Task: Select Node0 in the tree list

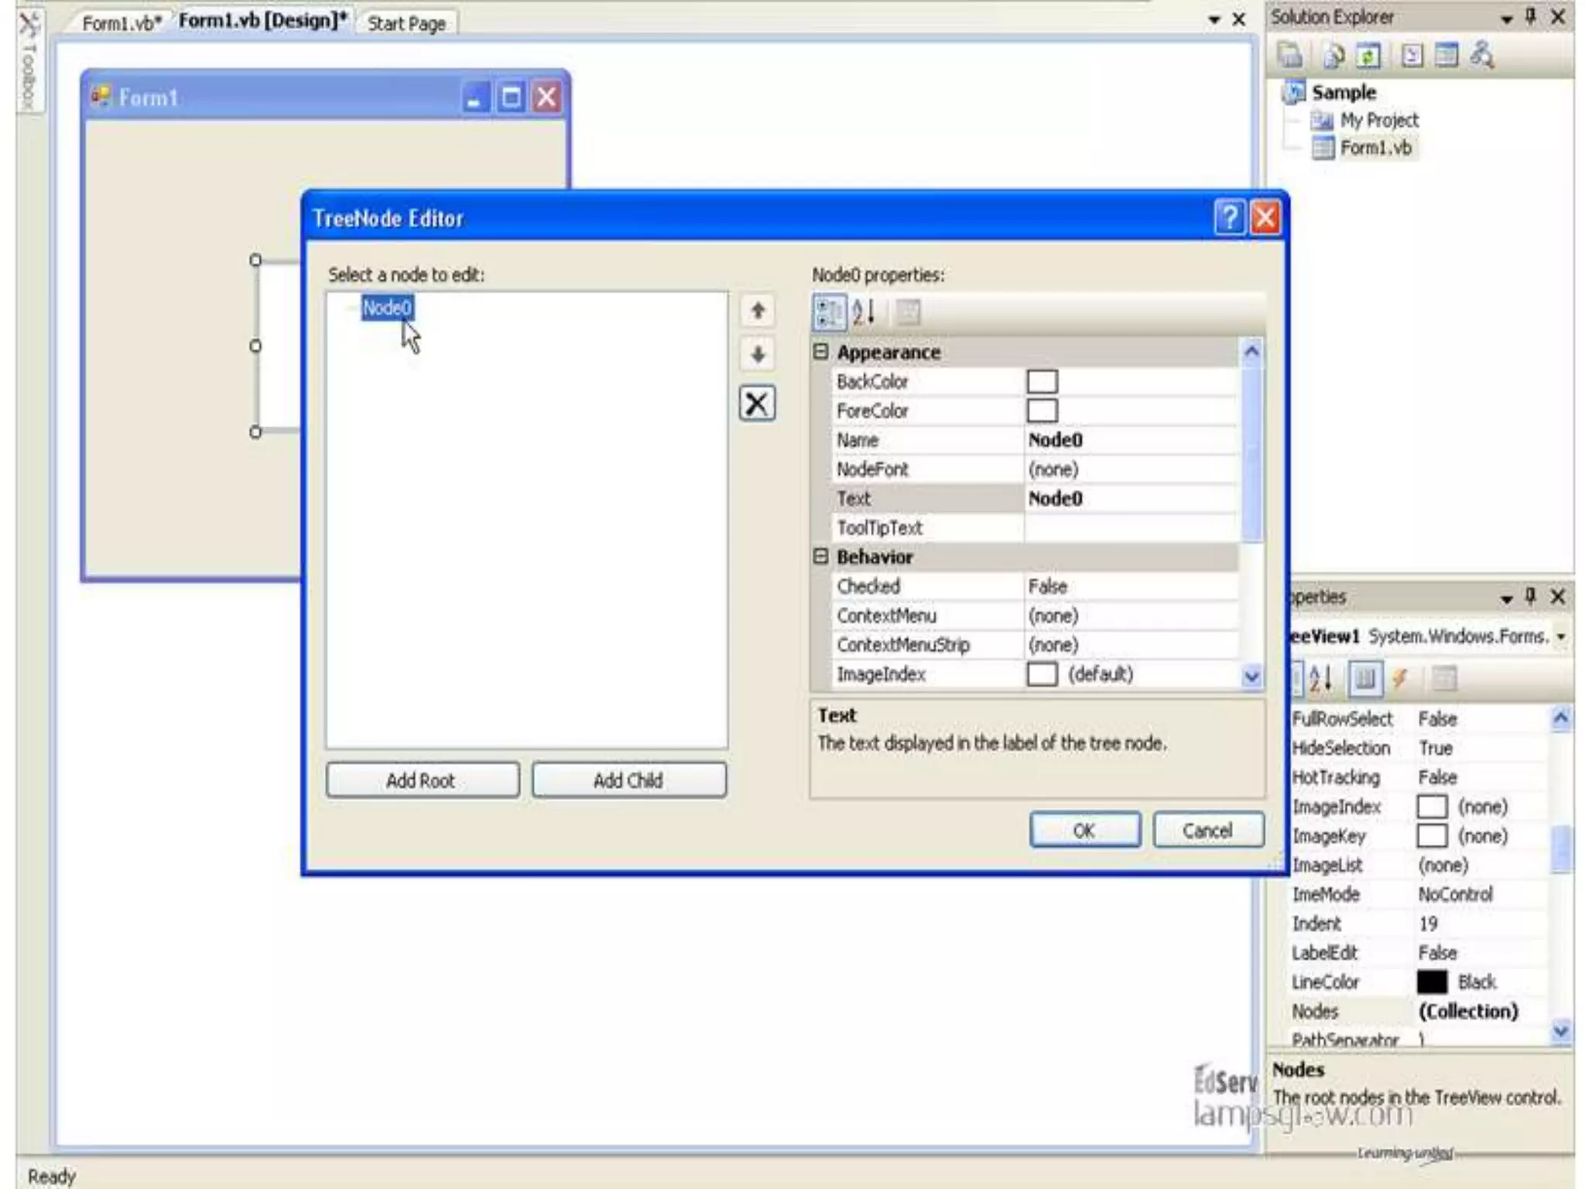Action: coord(387,308)
